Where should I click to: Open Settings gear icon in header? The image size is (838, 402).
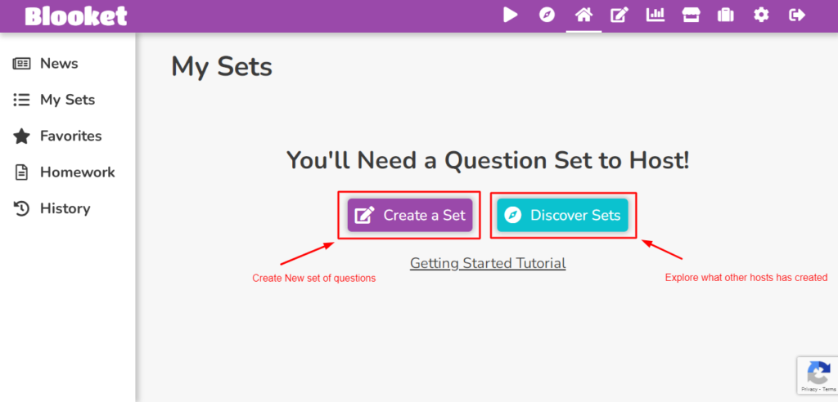(x=761, y=15)
